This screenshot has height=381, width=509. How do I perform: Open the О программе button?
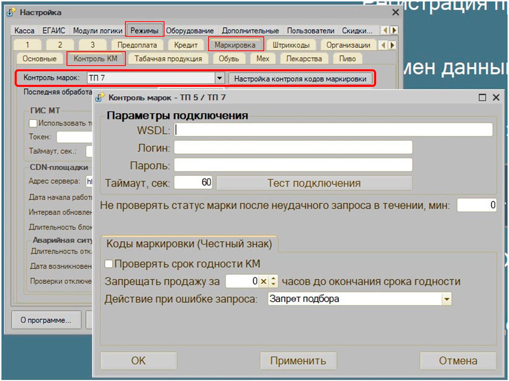46,320
